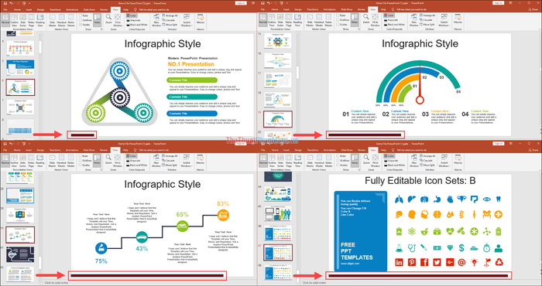Open Review tab in bottom-right window
This screenshot has height=286, width=542.
click(x=362, y=150)
